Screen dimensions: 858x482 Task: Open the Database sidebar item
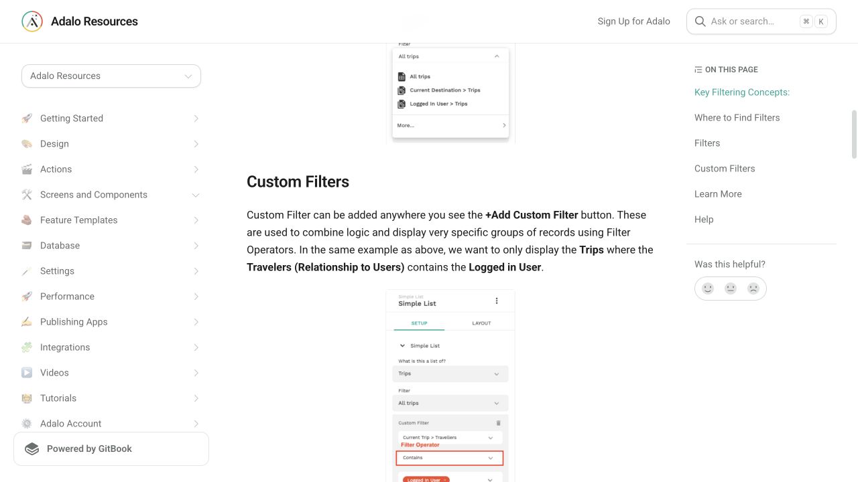click(111, 246)
